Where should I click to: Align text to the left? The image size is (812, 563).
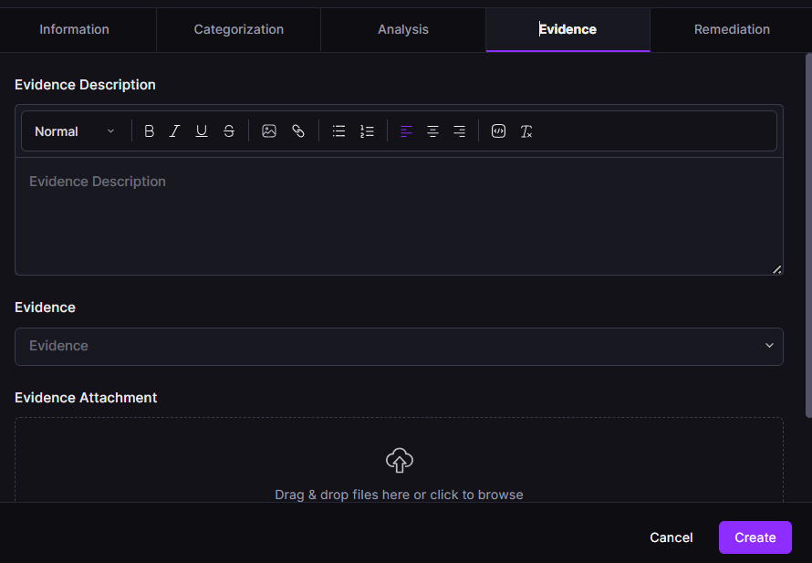407,131
